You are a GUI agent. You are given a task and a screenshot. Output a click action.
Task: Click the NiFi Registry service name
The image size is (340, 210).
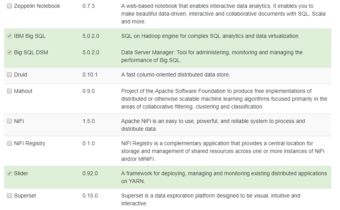30,143
